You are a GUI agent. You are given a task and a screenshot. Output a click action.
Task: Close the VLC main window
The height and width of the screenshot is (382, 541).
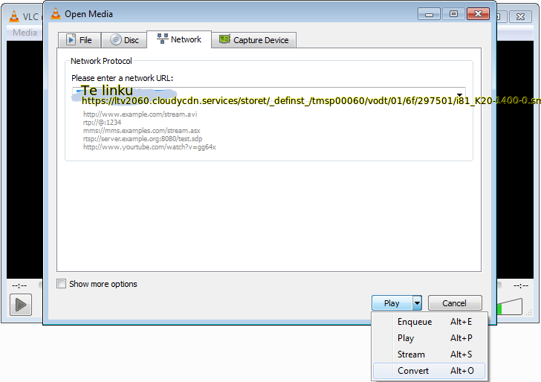(520, 16)
